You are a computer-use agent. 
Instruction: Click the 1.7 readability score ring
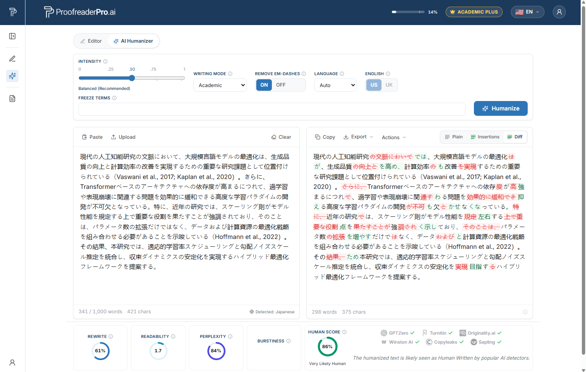click(158, 351)
